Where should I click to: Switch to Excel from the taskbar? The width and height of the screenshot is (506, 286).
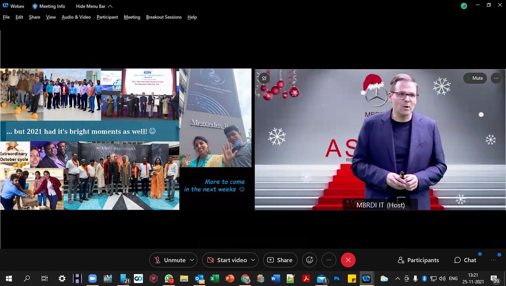[214, 278]
